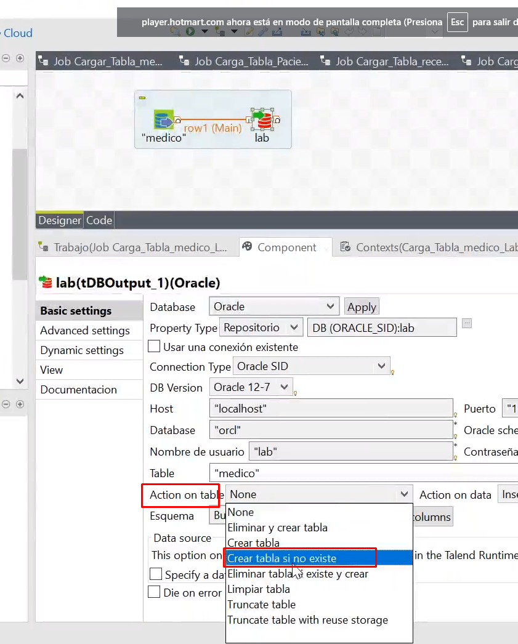Viewport: 518px width, 644px height.
Task: Select "Crear tabla si no existe" from the list
Action: click(x=299, y=557)
